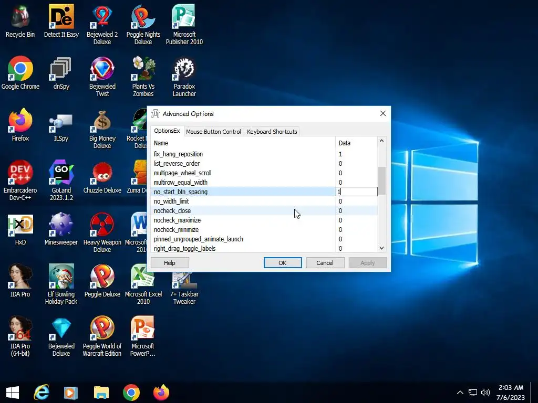Click the 7+ Taskbar Tweaker desktop icon
This screenshot has height=403, width=538.
(184, 287)
